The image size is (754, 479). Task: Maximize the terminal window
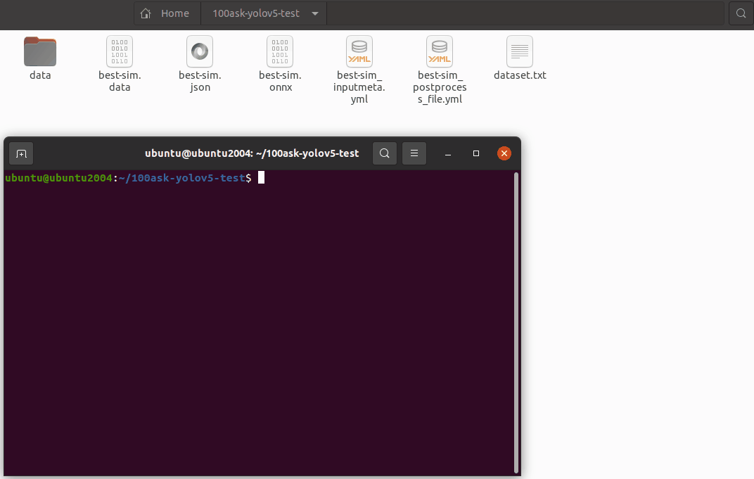click(476, 153)
